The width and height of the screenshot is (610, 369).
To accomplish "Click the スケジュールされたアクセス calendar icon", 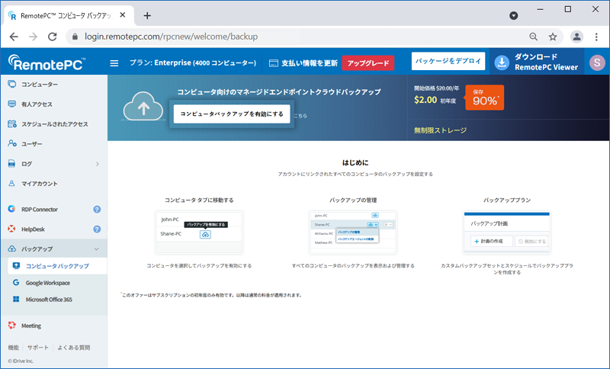I will point(12,124).
